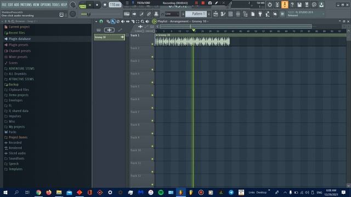Take a screenshot with recorder camera icon
Image resolution: width=351 pixels, height=197 pixels.
pyautogui.click(x=210, y=3)
